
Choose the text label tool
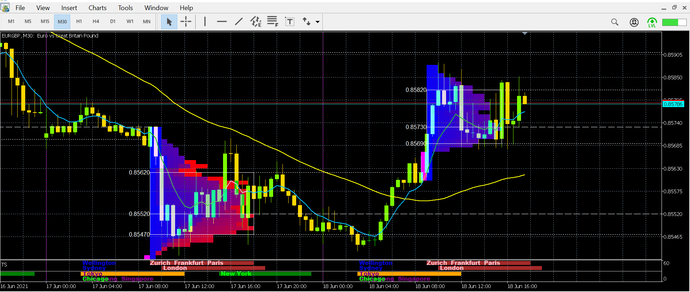[x=290, y=22]
